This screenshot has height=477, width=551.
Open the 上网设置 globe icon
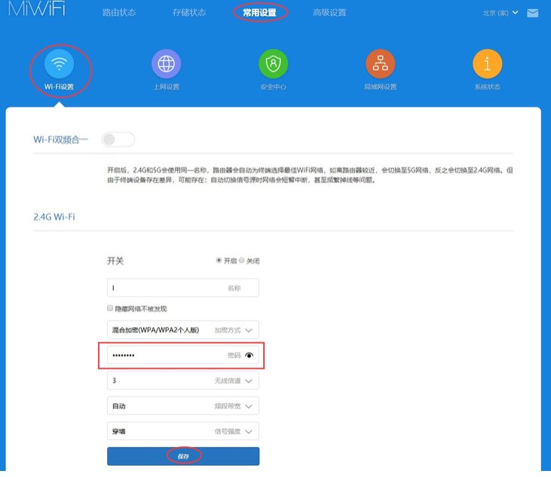(166, 64)
